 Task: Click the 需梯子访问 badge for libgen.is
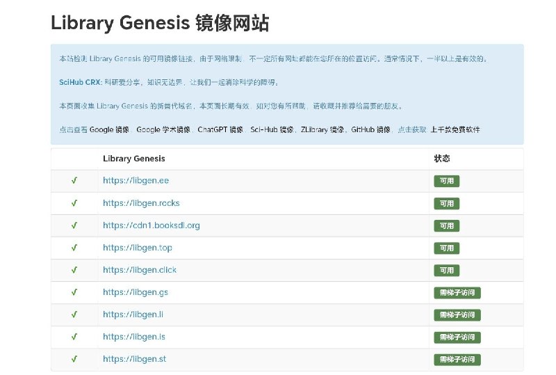pyautogui.click(x=457, y=337)
